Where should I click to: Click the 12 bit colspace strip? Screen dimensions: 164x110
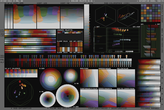pos(21,73)
